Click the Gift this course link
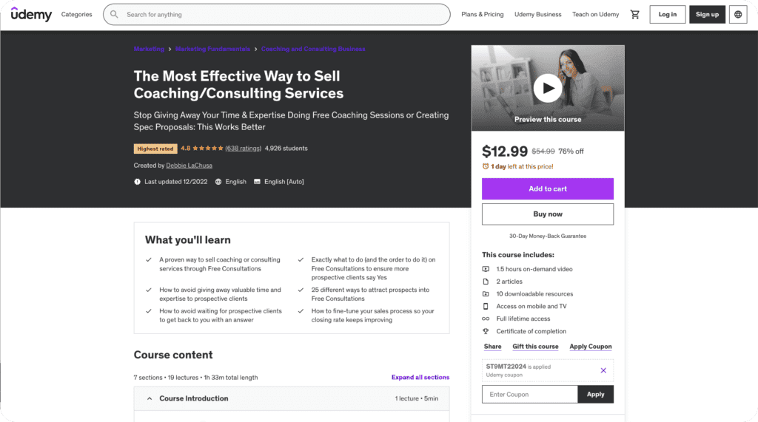Viewport: 758px width, 422px height. (535, 347)
